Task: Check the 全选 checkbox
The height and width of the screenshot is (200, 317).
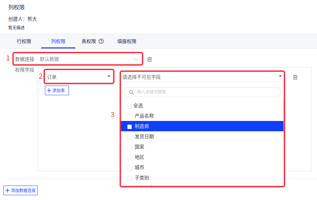Action: coord(130,106)
